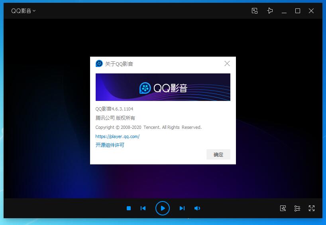Enter fullscreen mode
The width and height of the screenshot is (326, 225).
(x=311, y=208)
